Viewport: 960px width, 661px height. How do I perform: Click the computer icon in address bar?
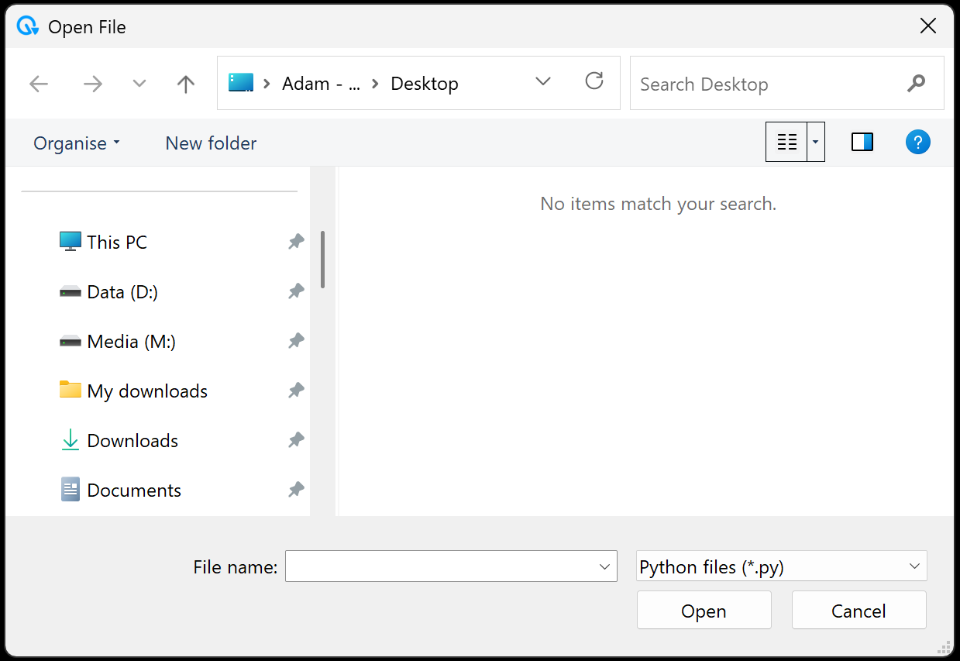[x=241, y=83]
